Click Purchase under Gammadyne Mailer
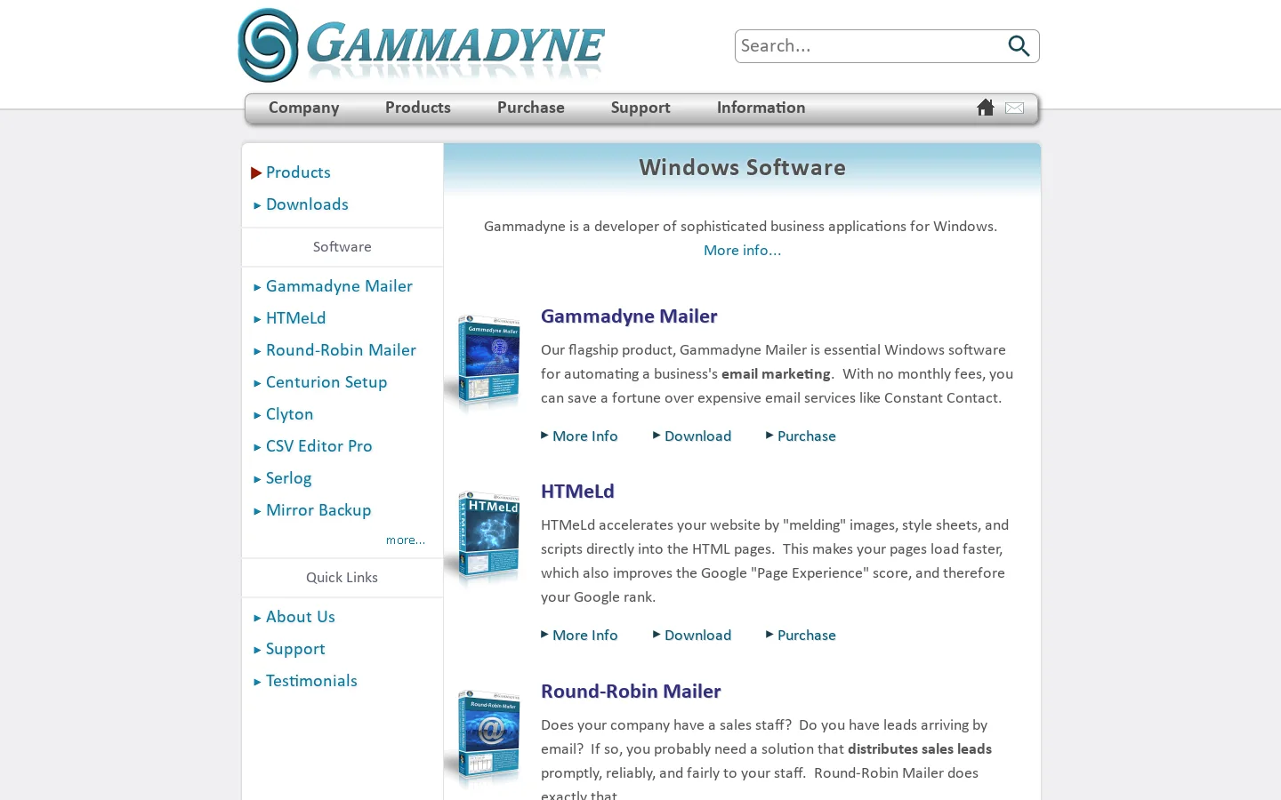The image size is (1281, 800). 807,436
